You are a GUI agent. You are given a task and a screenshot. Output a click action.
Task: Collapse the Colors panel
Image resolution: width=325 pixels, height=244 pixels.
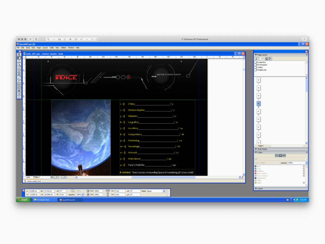(256, 152)
